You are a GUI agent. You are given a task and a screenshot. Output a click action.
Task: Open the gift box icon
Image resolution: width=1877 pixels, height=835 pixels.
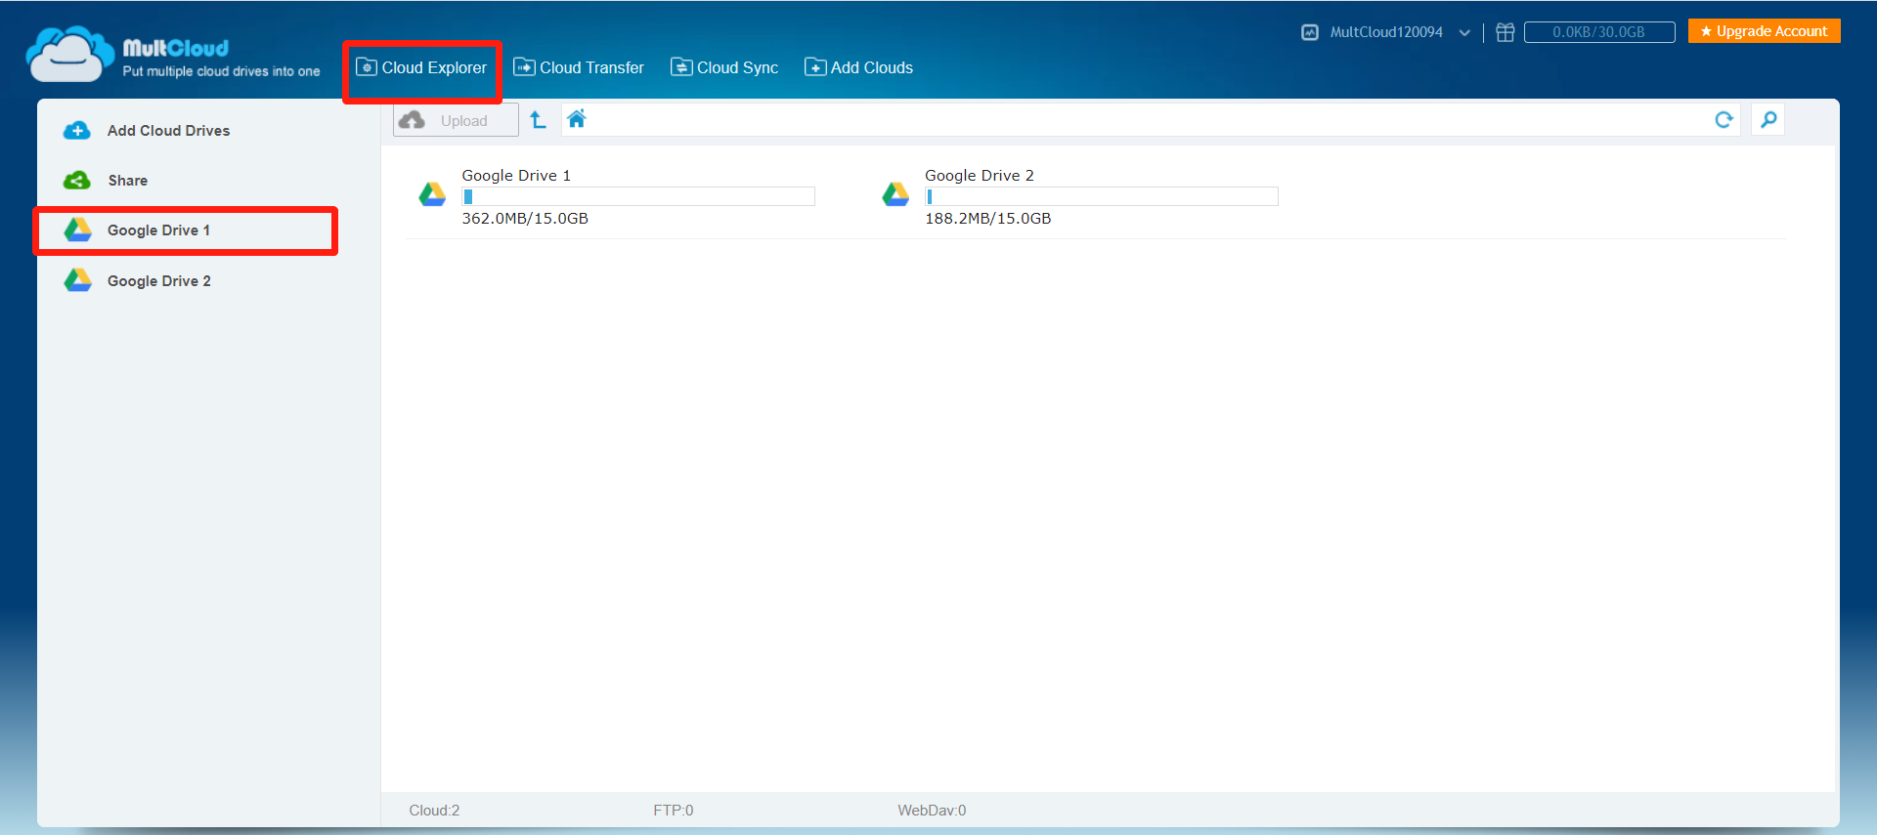(1506, 32)
